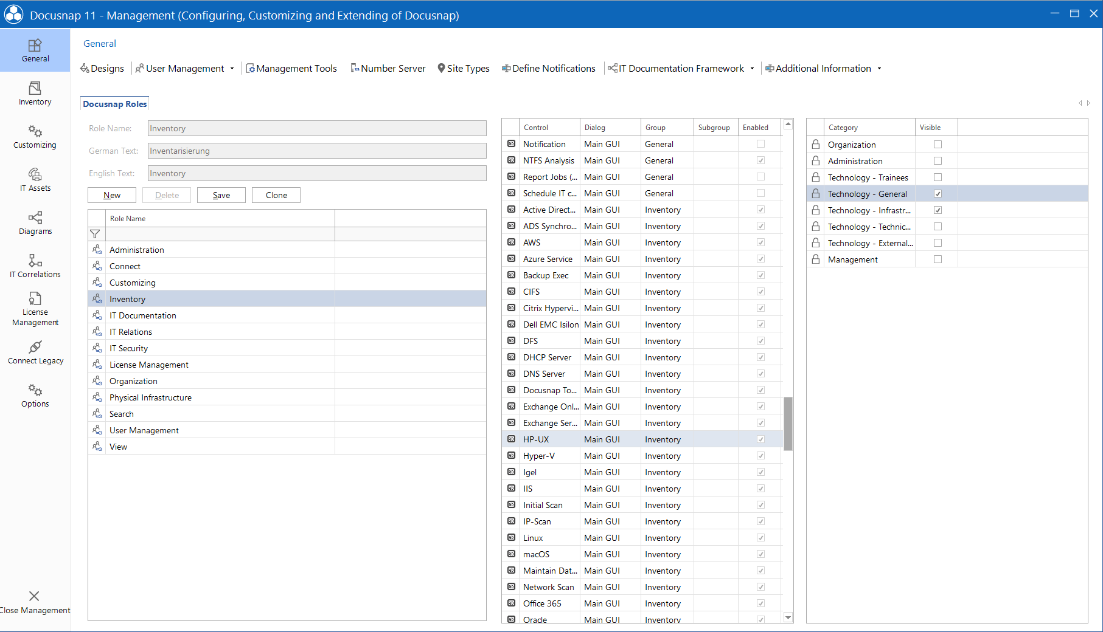Enable the Notification control checkbox
1103x632 pixels.
760,143
